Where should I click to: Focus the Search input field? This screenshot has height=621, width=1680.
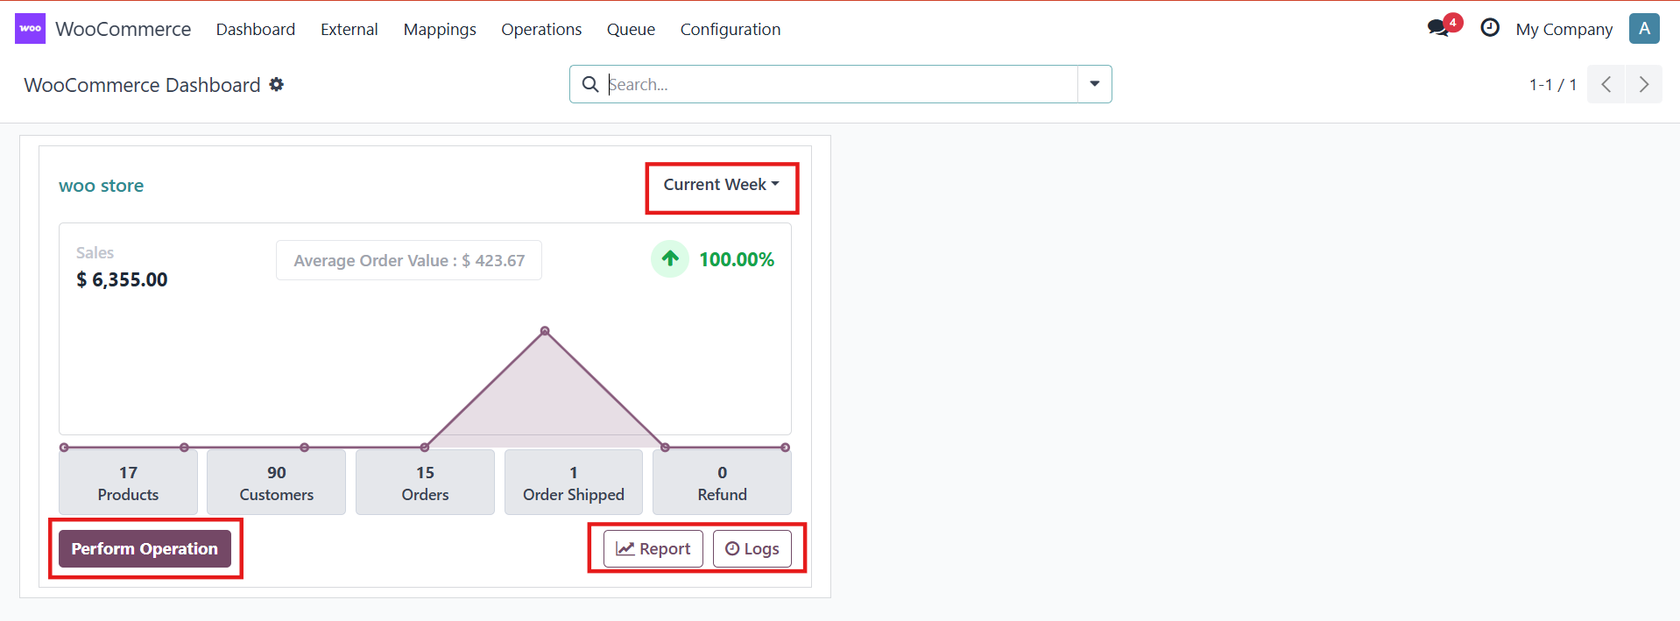pos(841,84)
